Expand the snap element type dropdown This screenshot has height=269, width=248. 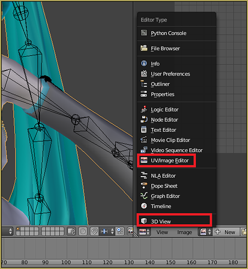pos(107,231)
